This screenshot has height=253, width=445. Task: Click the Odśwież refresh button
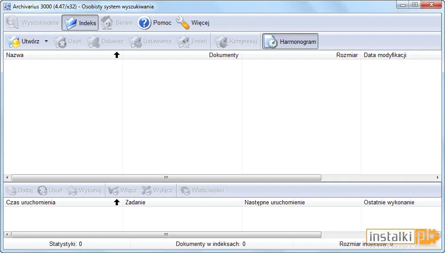coord(105,42)
